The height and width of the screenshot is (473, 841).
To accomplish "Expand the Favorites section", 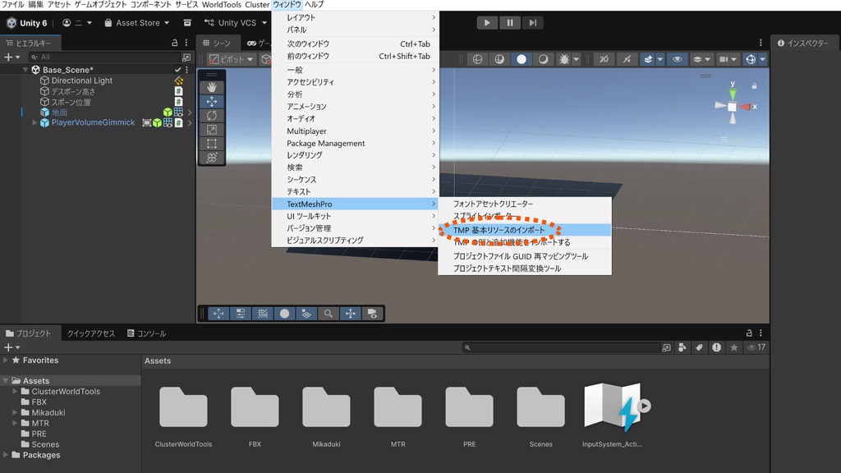I will (6, 360).
